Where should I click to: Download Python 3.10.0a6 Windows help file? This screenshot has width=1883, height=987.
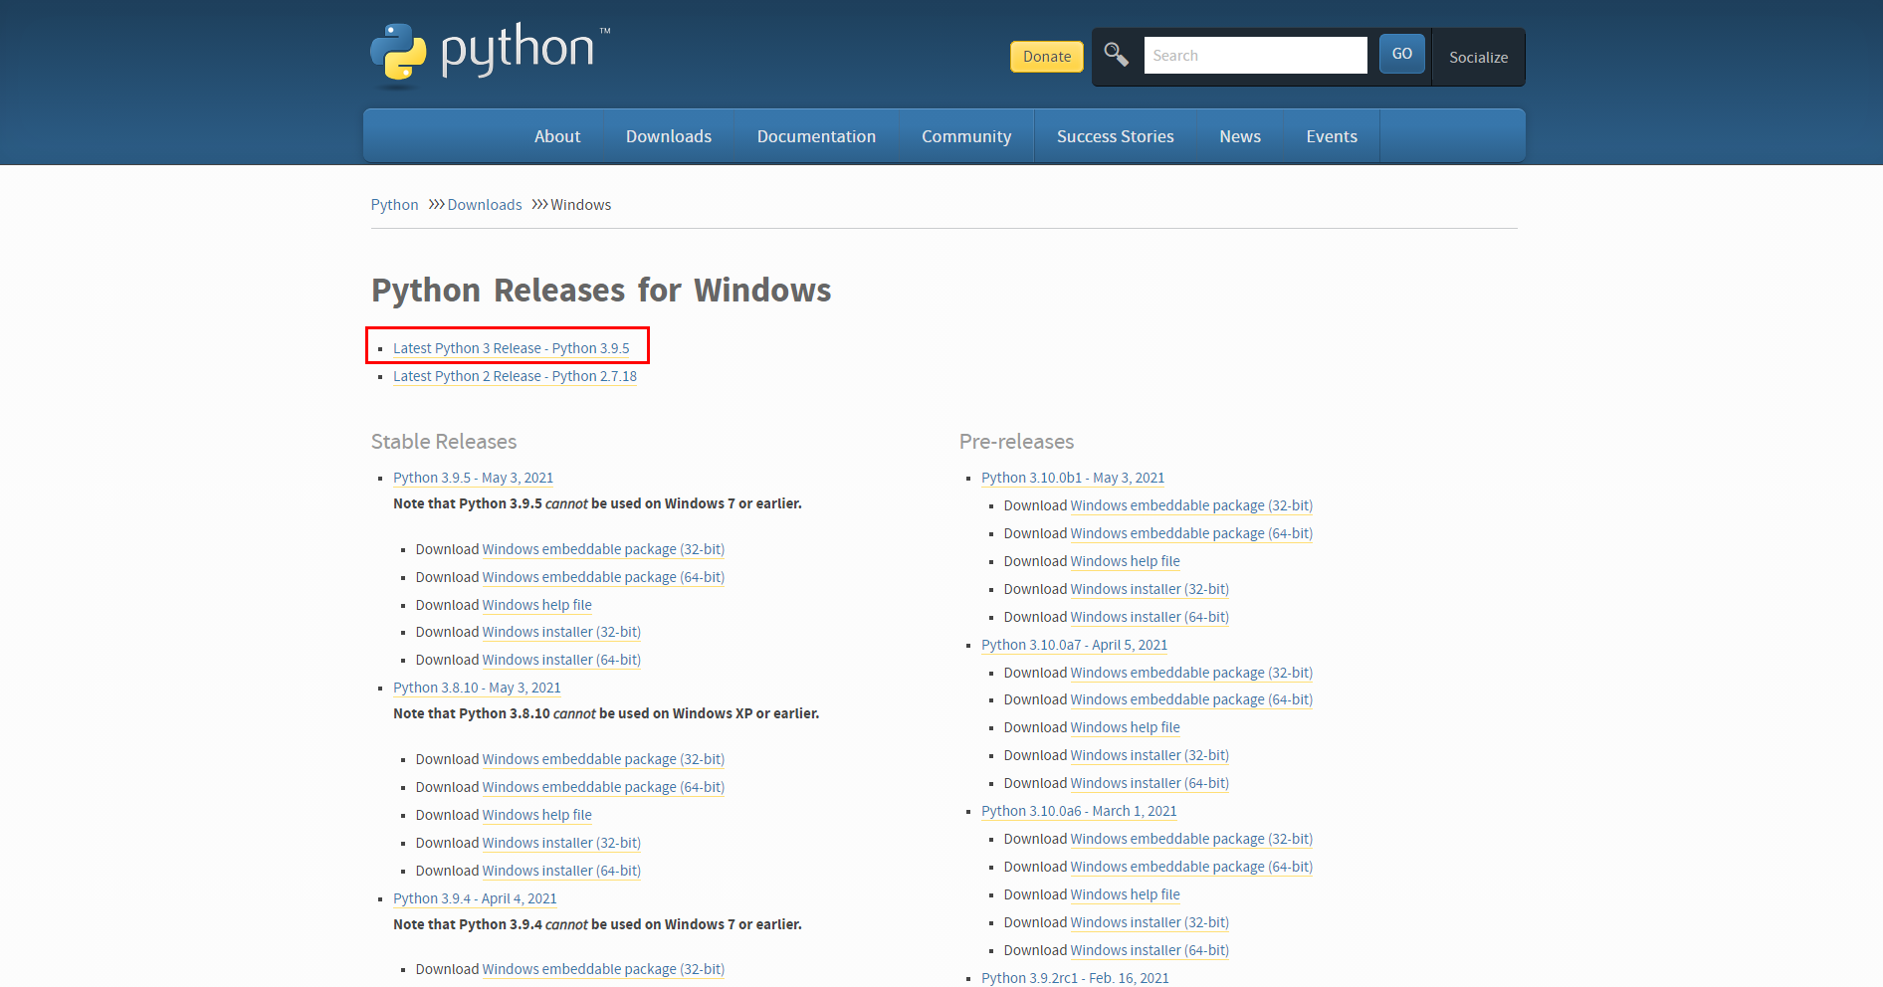click(1126, 894)
